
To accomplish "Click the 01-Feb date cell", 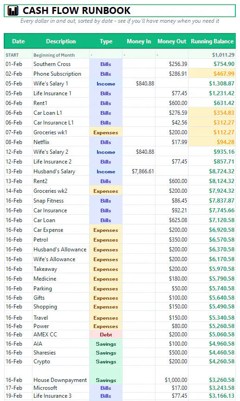I will [18, 64].
